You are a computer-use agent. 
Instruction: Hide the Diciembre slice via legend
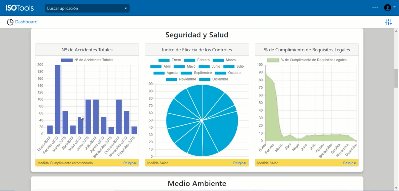click(x=214, y=79)
